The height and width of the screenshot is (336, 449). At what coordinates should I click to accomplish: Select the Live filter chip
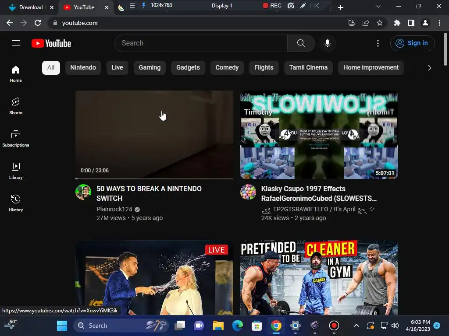(117, 68)
